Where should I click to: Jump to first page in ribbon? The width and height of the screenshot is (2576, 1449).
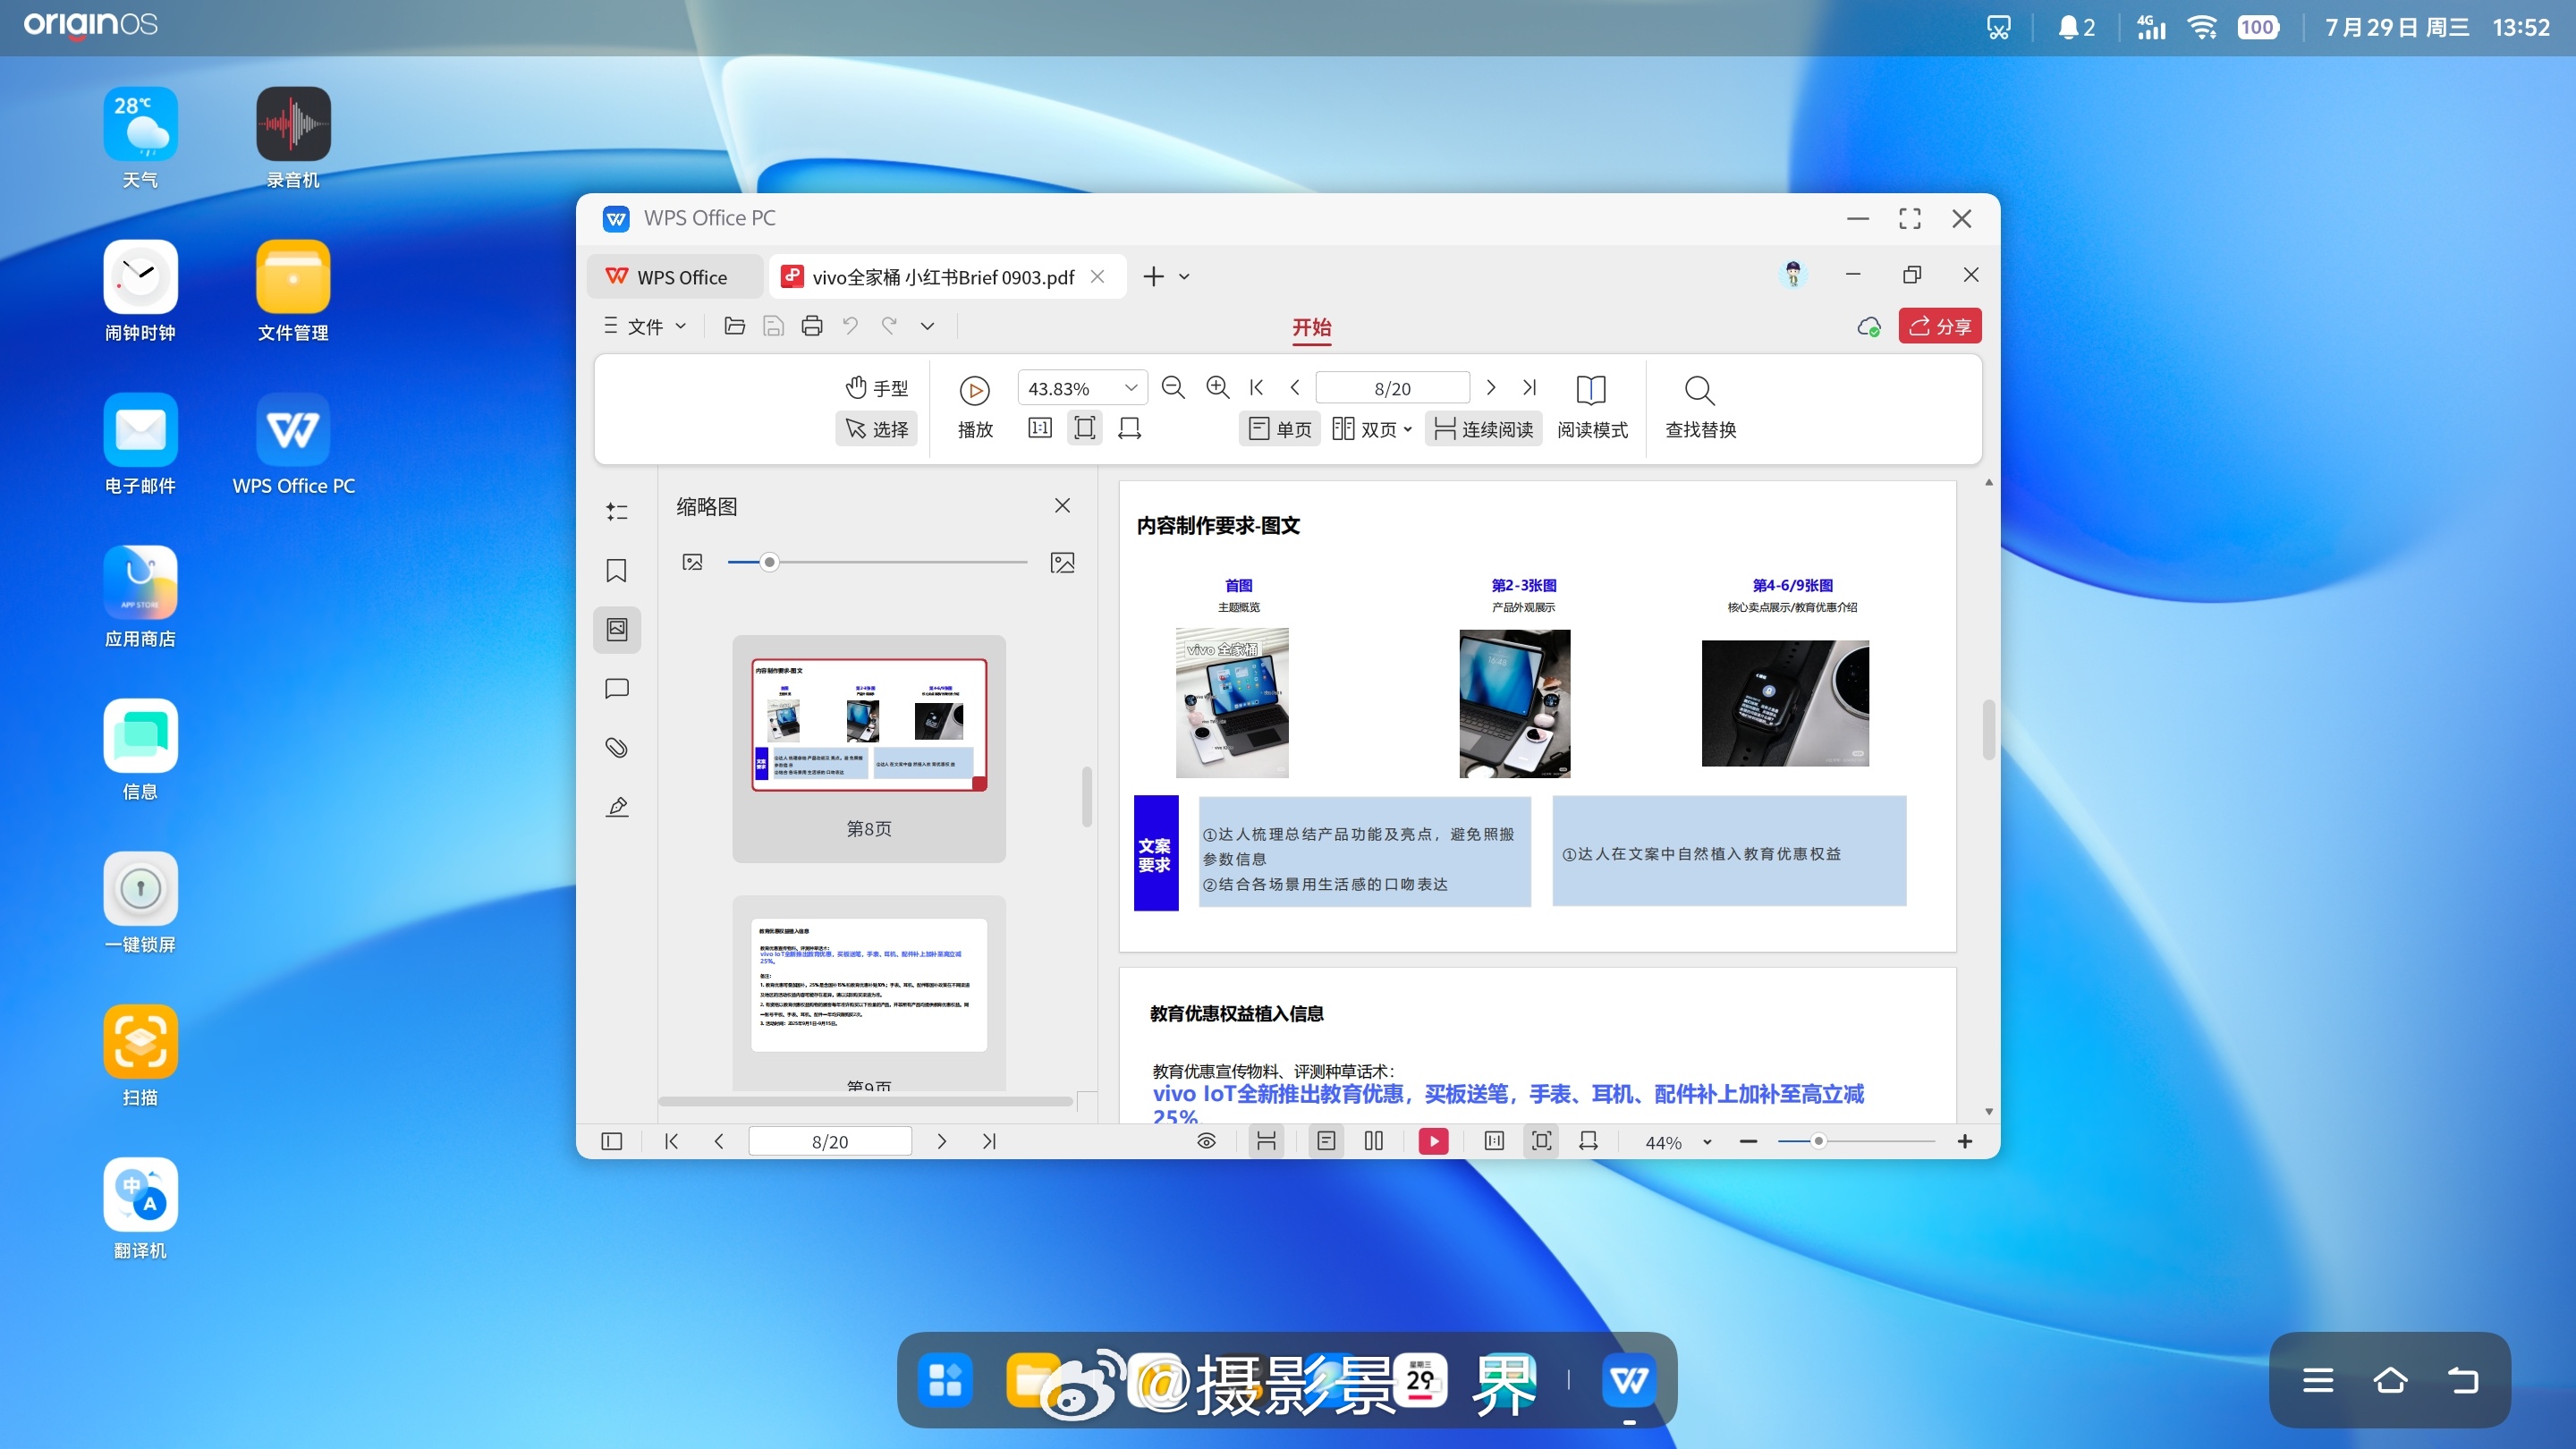tap(1257, 388)
